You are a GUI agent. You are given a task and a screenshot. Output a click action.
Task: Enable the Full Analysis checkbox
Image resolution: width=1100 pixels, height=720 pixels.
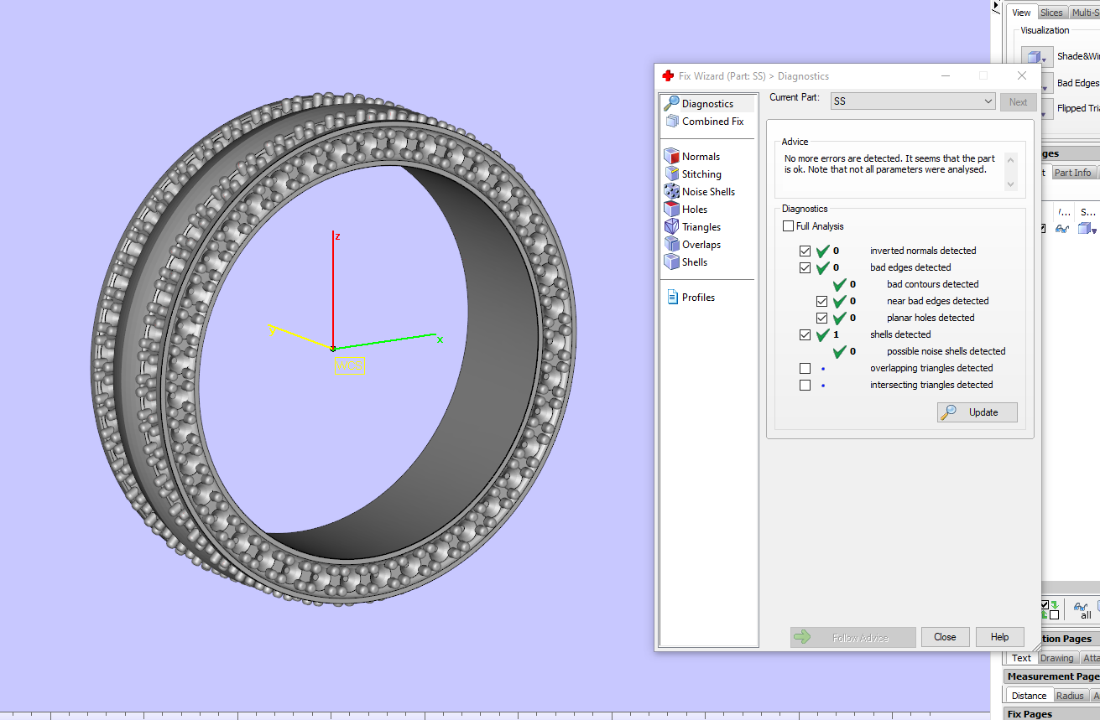click(x=788, y=226)
